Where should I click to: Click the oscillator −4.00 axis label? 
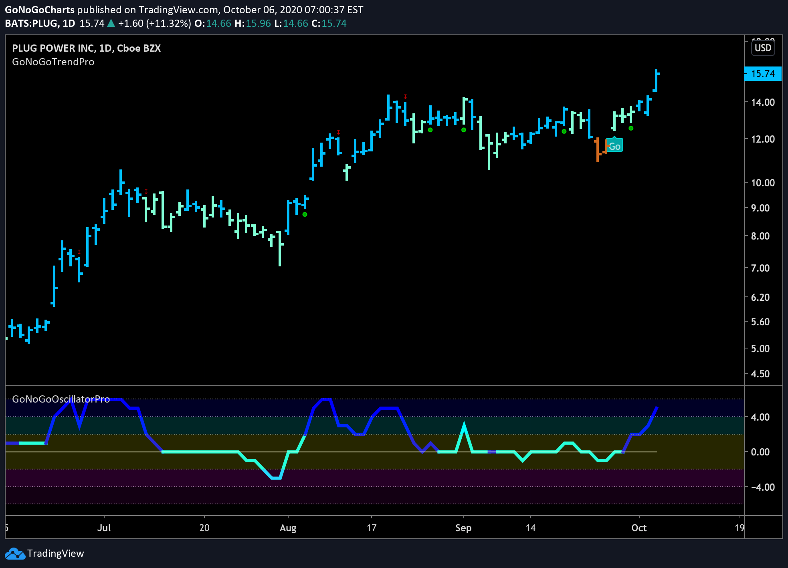763,487
